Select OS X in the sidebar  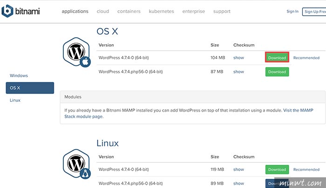(x=30, y=88)
